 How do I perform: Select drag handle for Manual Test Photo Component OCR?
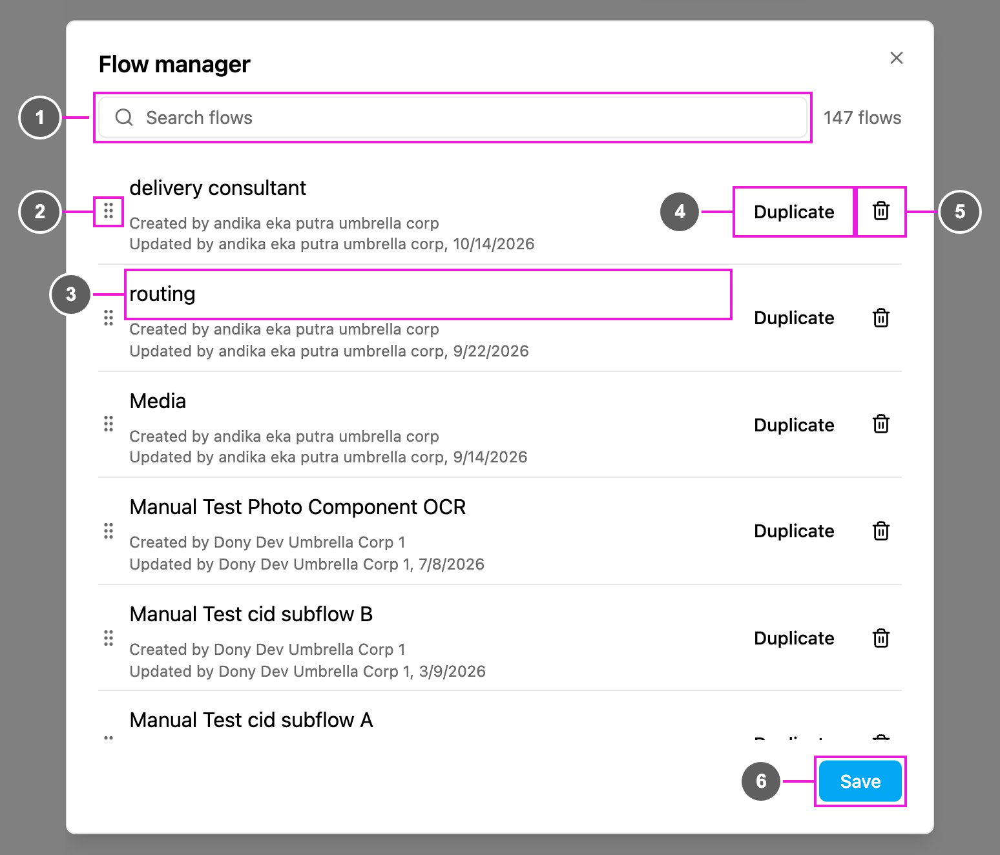click(109, 531)
